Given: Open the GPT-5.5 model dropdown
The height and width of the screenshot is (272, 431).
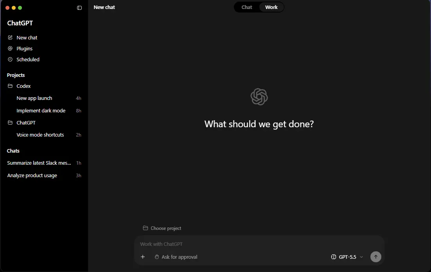Looking at the screenshot, I should (x=347, y=257).
